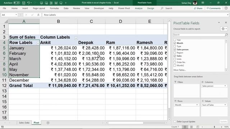Check the Region field checkbox

[x=175, y=53]
